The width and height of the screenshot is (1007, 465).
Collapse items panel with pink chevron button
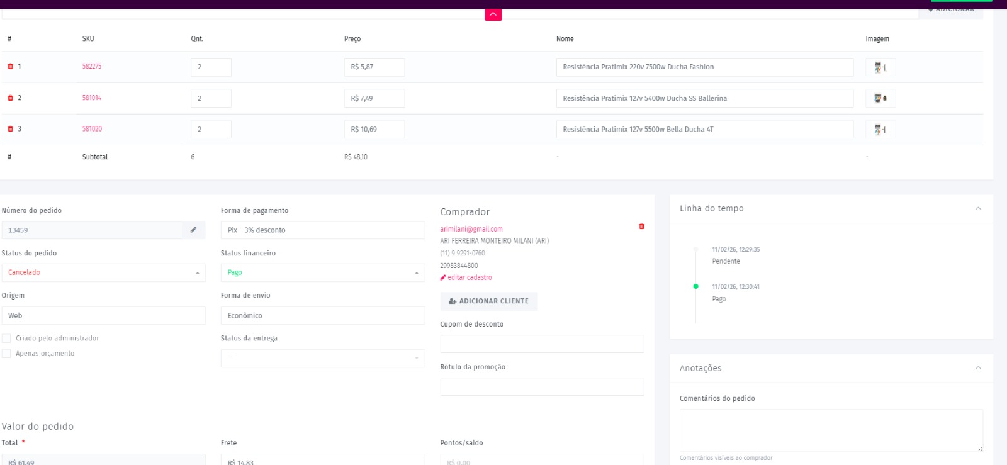tap(493, 14)
